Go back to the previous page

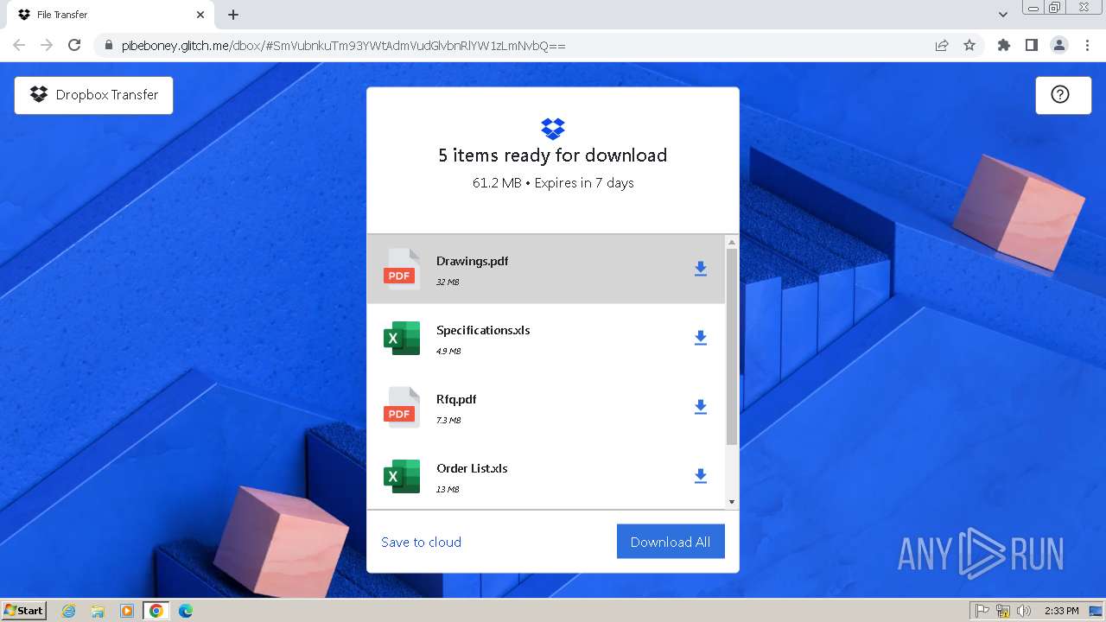19,45
